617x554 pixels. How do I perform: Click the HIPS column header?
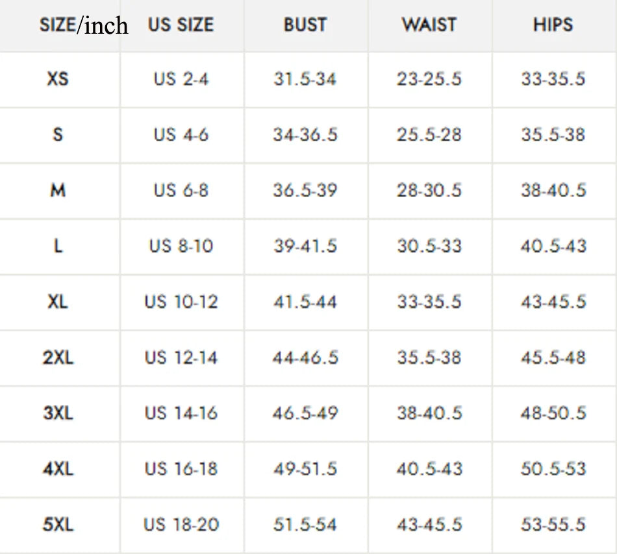coord(553,25)
